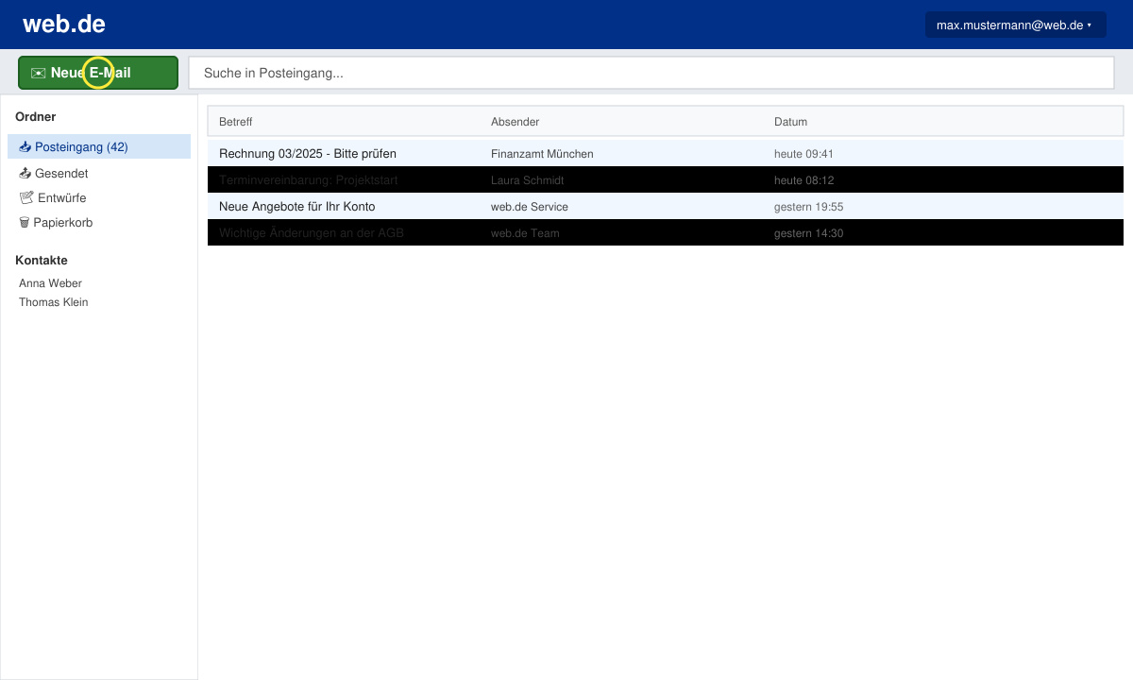Focus the Suche in Posteingang search field
This screenshot has width=1133, height=680.
(651, 73)
